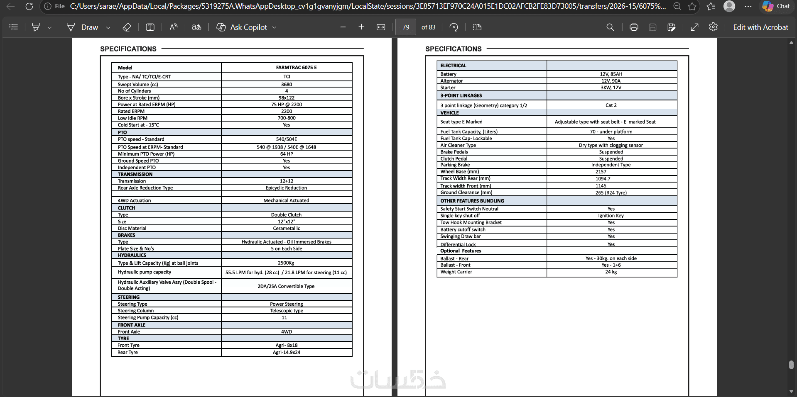Select the '2500Kg' lift capacity value

click(x=286, y=263)
